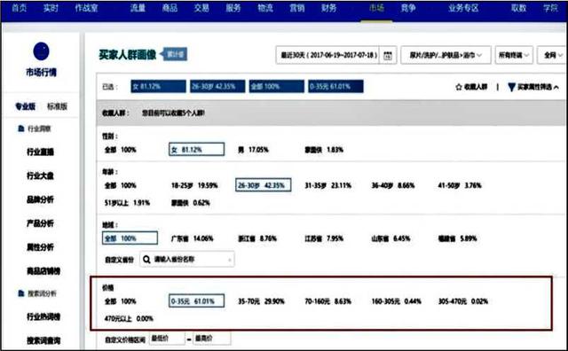Image resolution: width=568 pixels, height=351 pixels.
Task: Go to 首页 in top navigation
Action: coord(20,8)
